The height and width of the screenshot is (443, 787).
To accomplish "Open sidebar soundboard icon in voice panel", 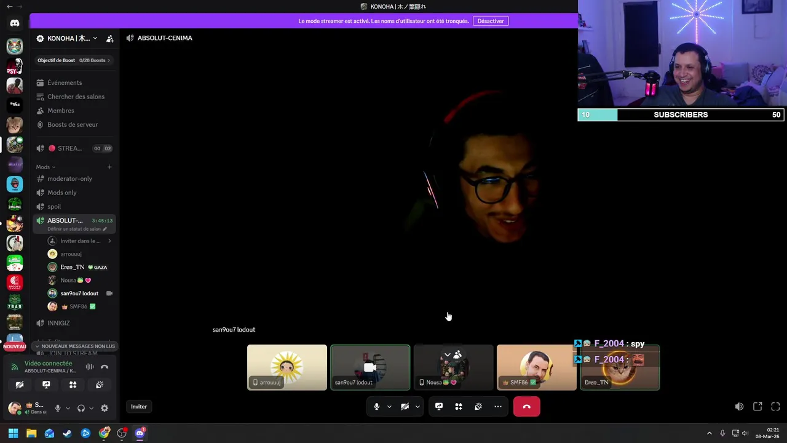I will click(100, 385).
